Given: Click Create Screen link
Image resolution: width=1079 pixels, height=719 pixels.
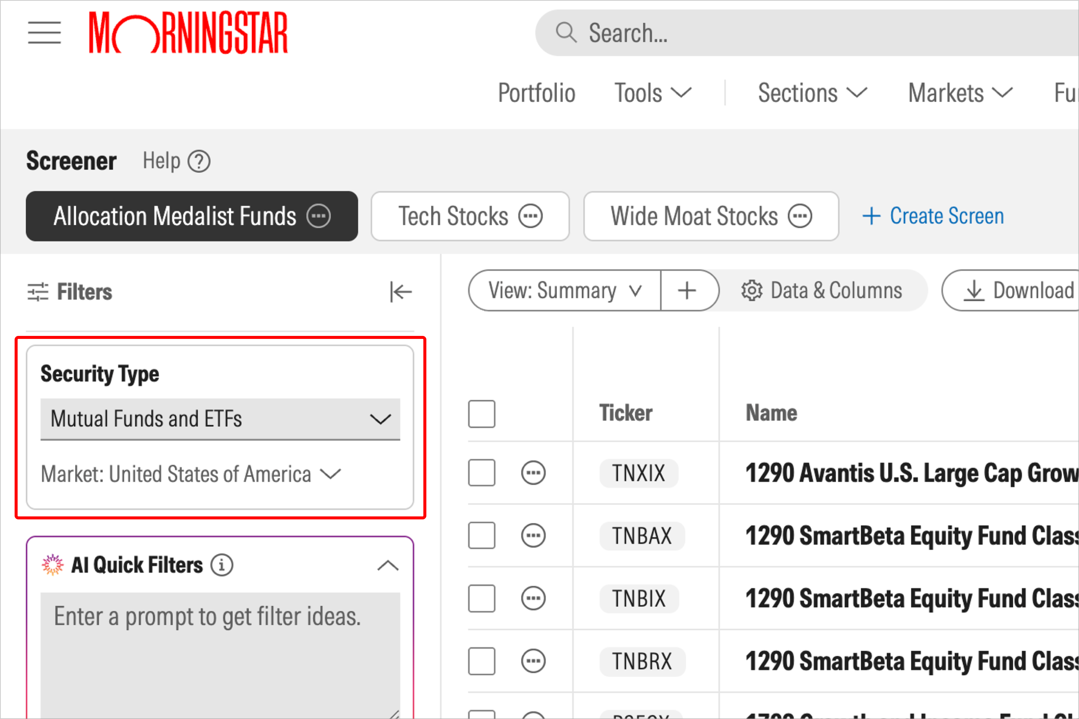Looking at the screenshot, I should (x=933, y=216).
